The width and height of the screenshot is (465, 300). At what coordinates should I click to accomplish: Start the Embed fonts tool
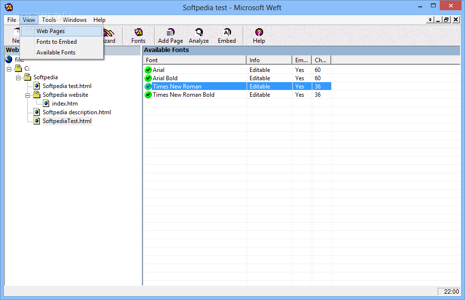[227, 36]
